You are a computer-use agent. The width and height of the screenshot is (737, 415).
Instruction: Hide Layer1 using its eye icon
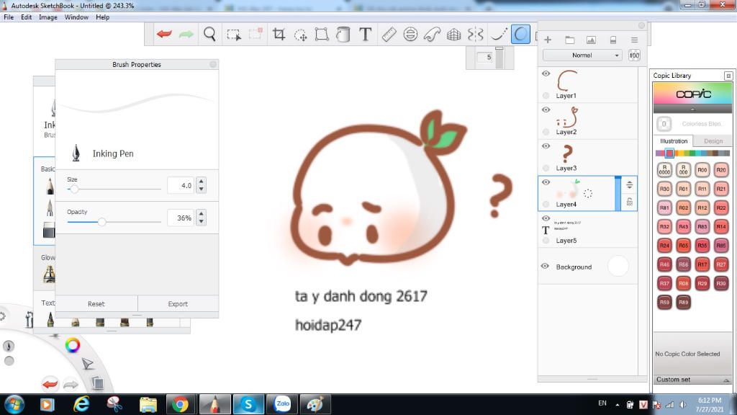tap(546, 73)
